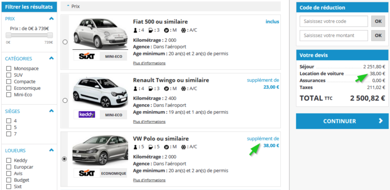This screenshot has width=390, height=190.
Task: Collapse the CATÉGORIES filter section
Action: click(x=51, y=58)
